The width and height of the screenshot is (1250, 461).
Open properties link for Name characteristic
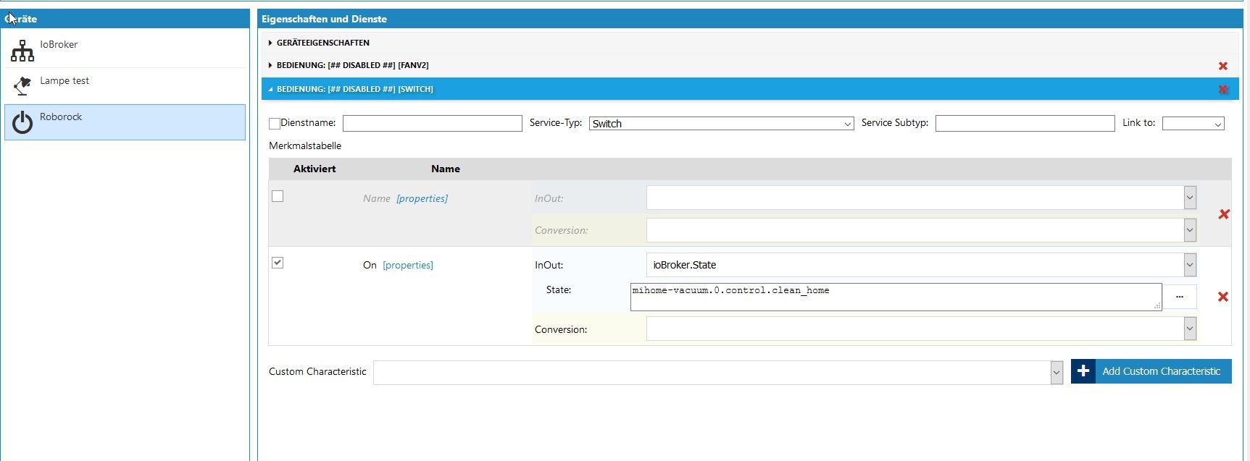[x=422, y=198]
